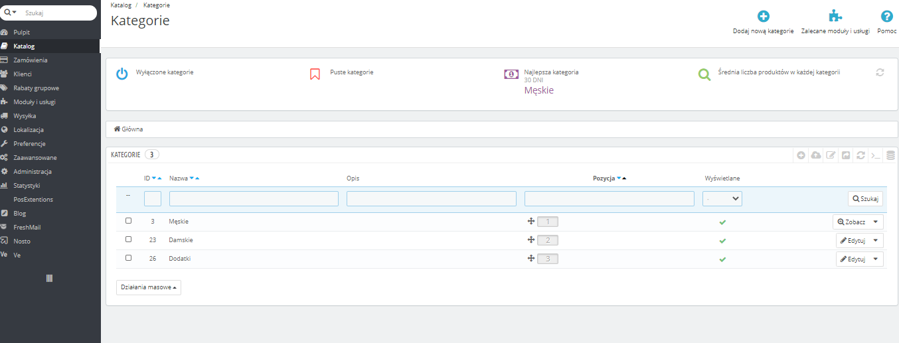Open Statystyki in the sidebar

pyautogui.click(x=27, y=185)
